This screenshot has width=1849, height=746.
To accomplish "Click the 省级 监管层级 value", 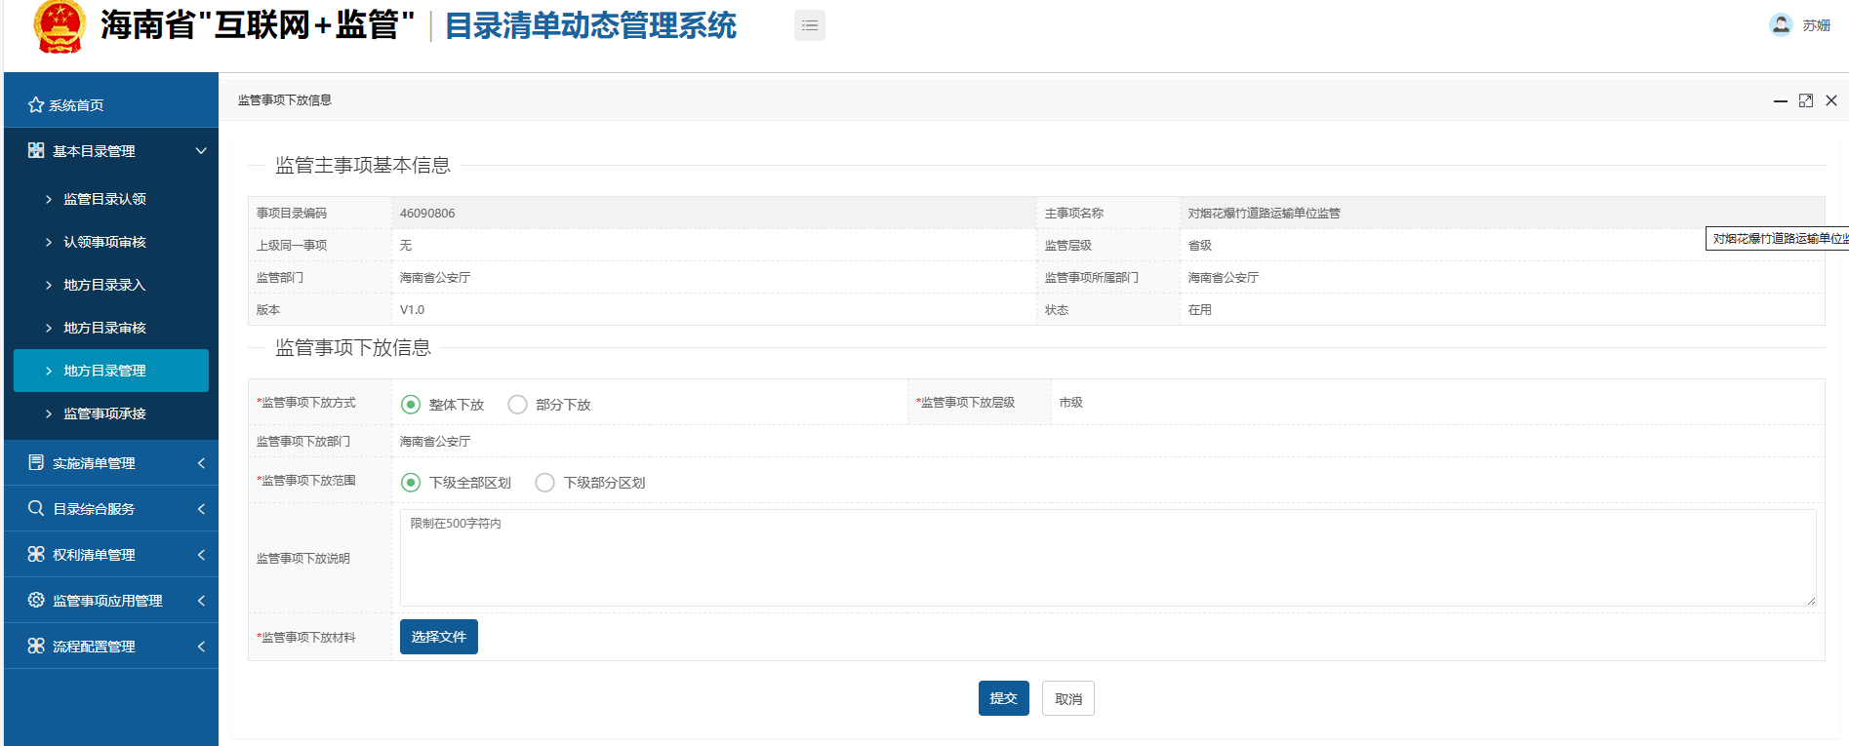I will tap(1200, 245).
